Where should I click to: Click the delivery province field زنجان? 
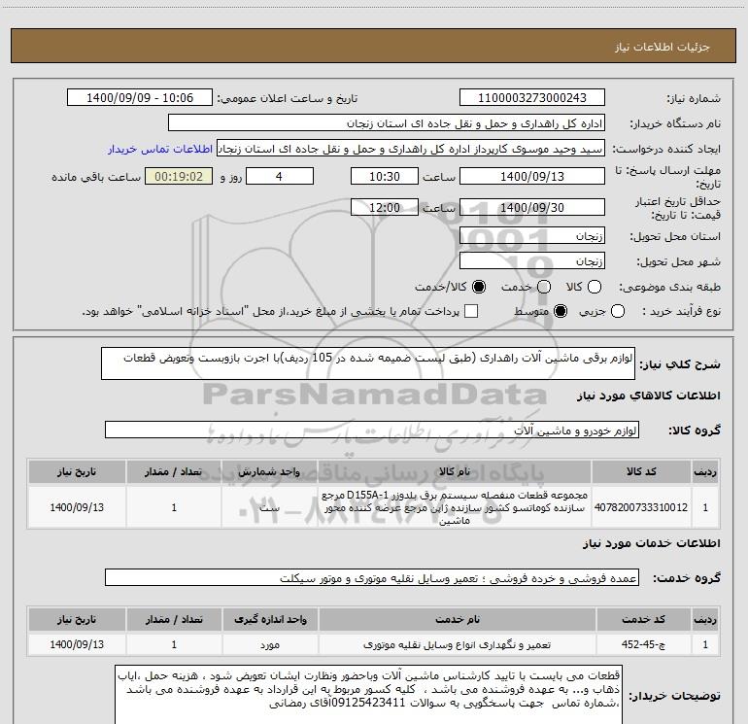tap(532, 236)
